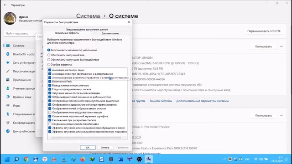
Task: Open Yandex Browser from taskbar
Action: [45, 159]
